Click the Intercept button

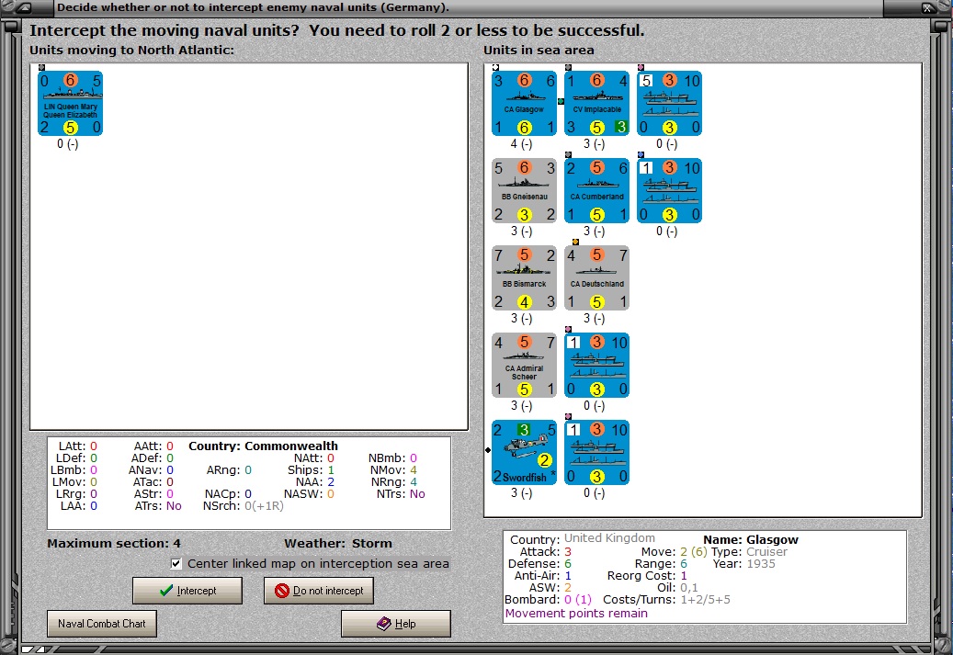click(x=187, y=591)
